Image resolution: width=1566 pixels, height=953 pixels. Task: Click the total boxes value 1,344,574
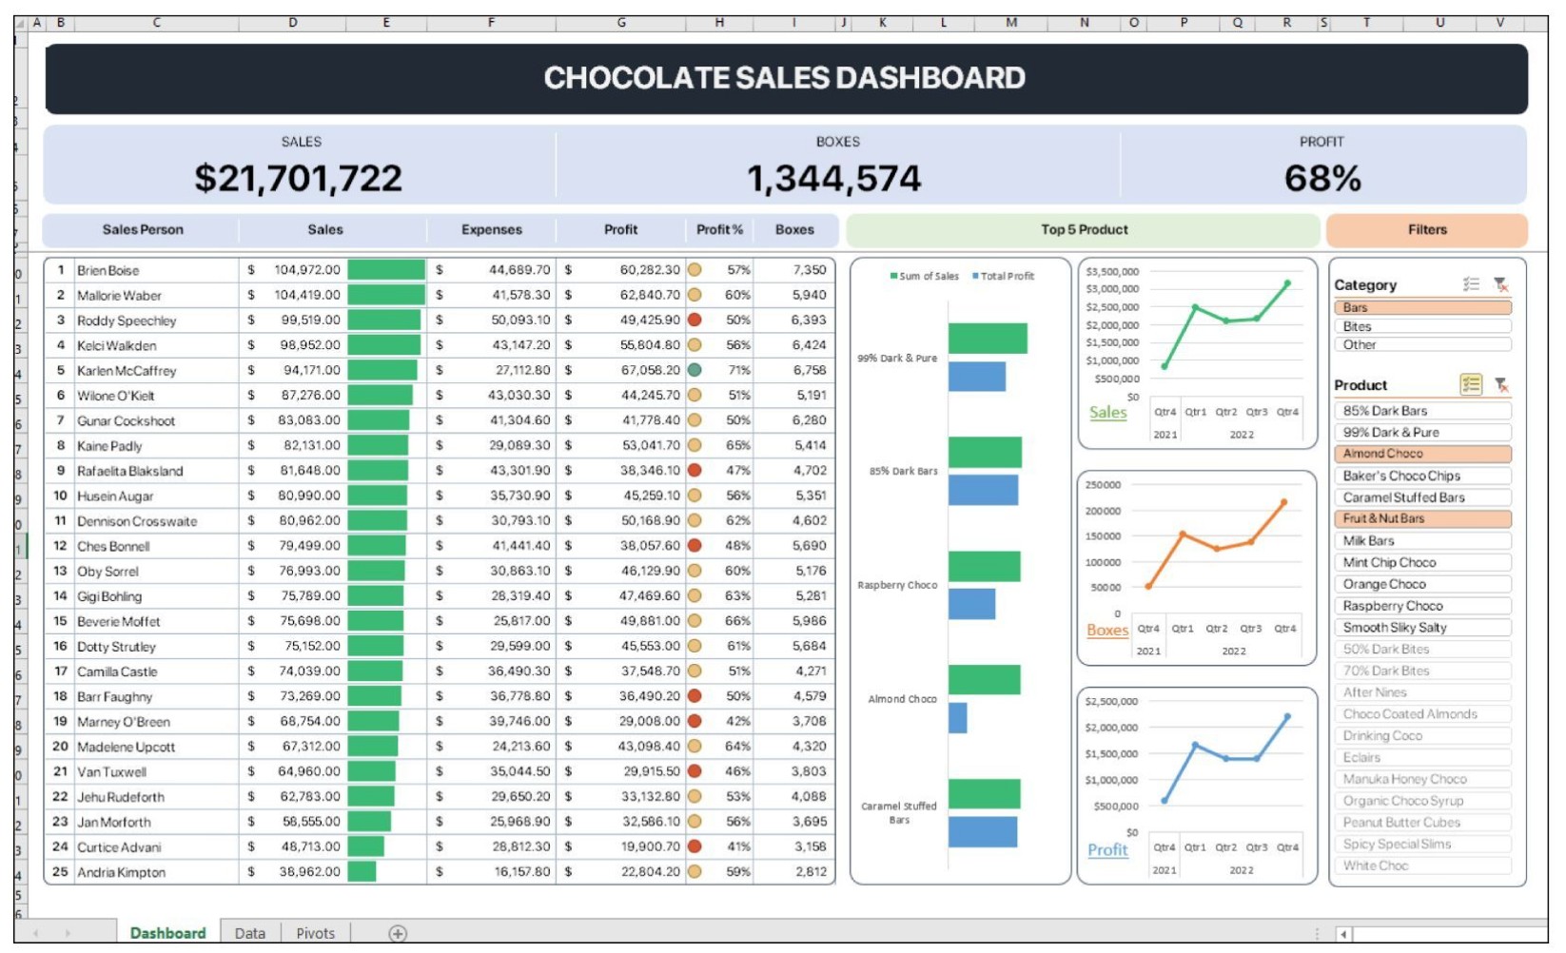pyautogui.click(x=834, y=178)
